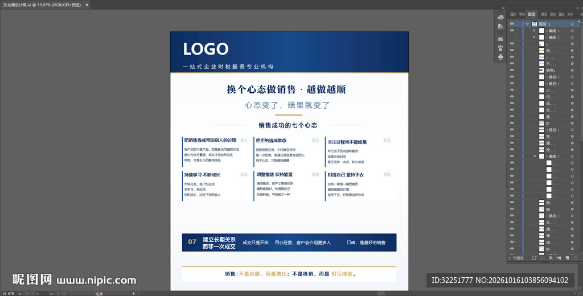Select the 用... row in the layers list
Viewport: 583px width, 296px height.
coord(544,97)
